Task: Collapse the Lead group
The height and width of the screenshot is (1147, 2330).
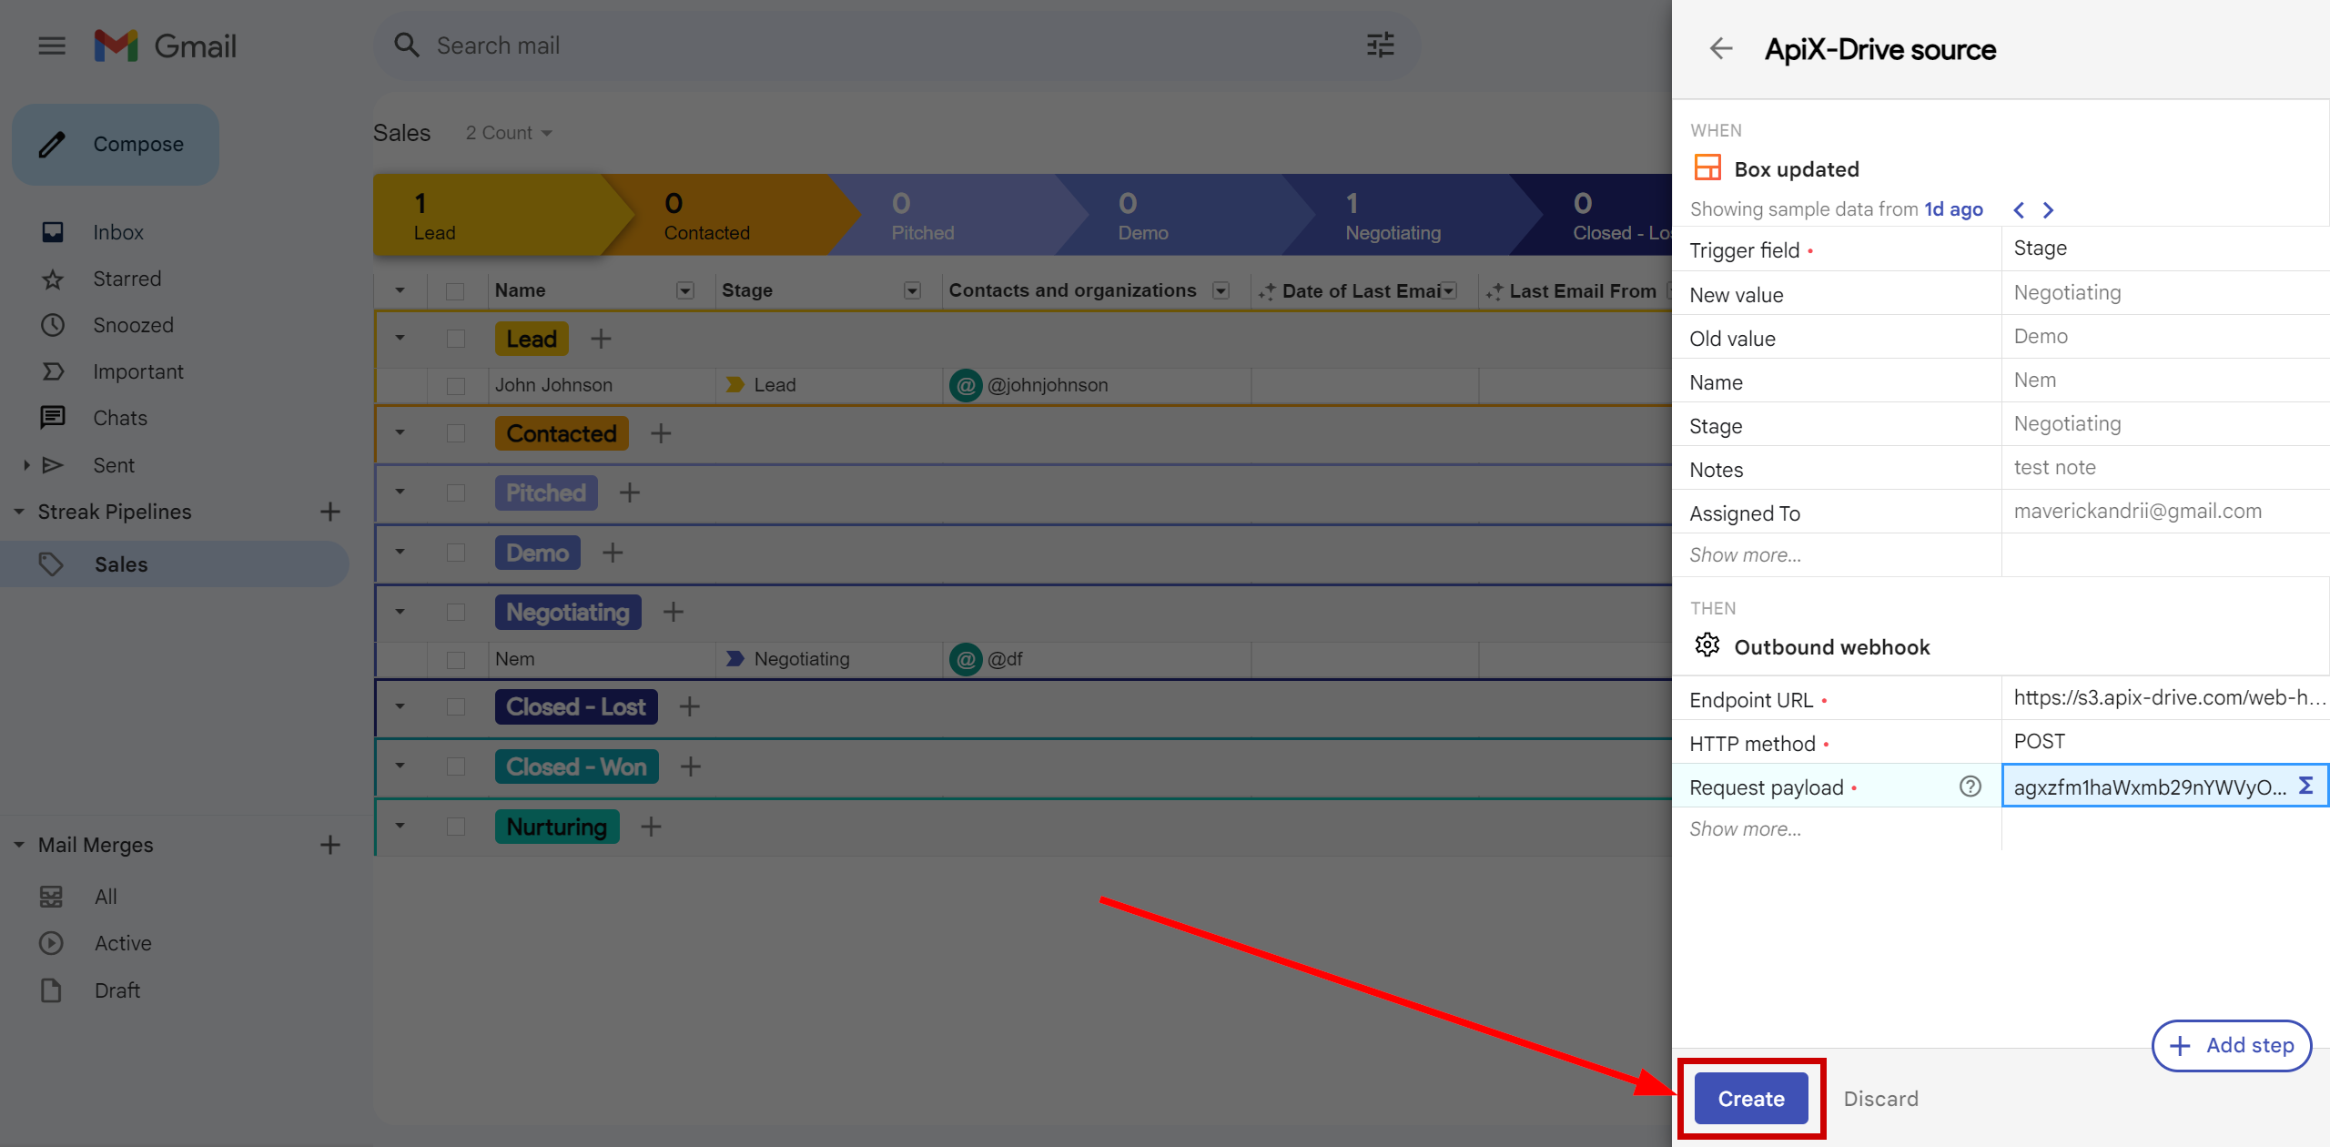Action: [400, 338]
